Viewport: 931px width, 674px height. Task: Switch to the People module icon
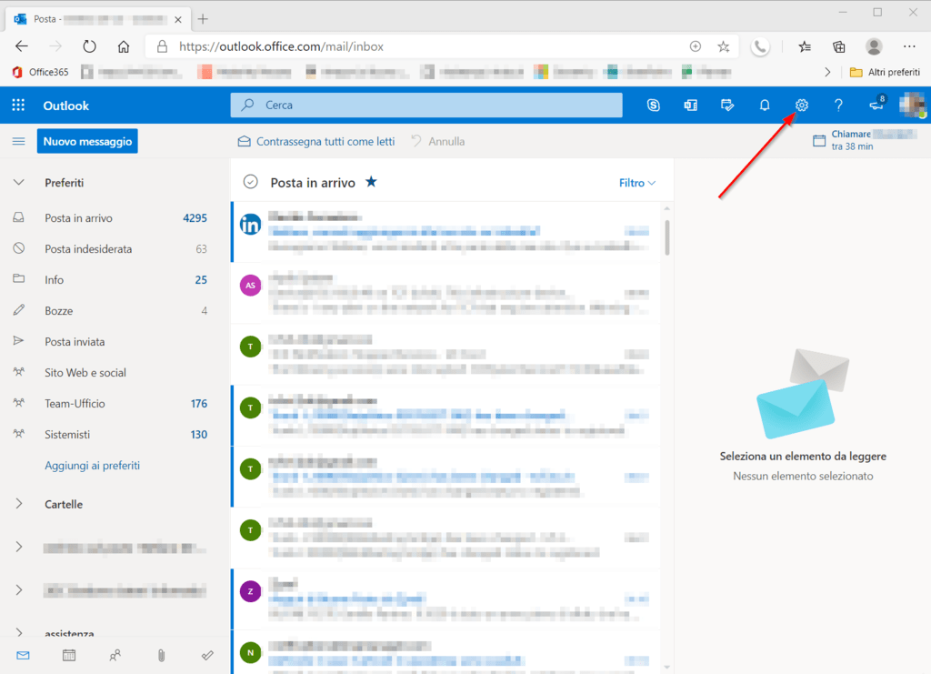click(x=115, y=655)
